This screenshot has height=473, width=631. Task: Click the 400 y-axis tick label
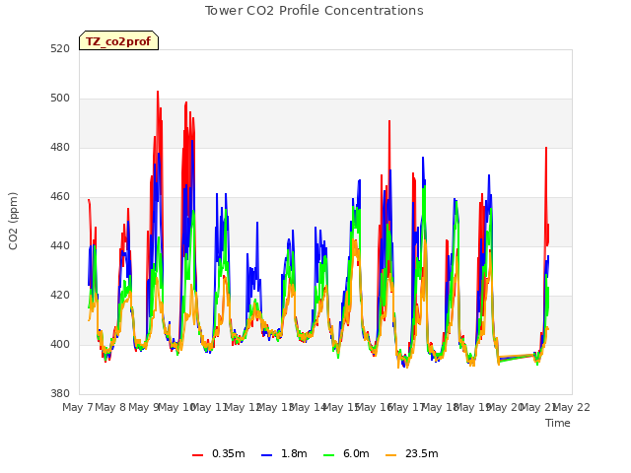click(60, 345)
